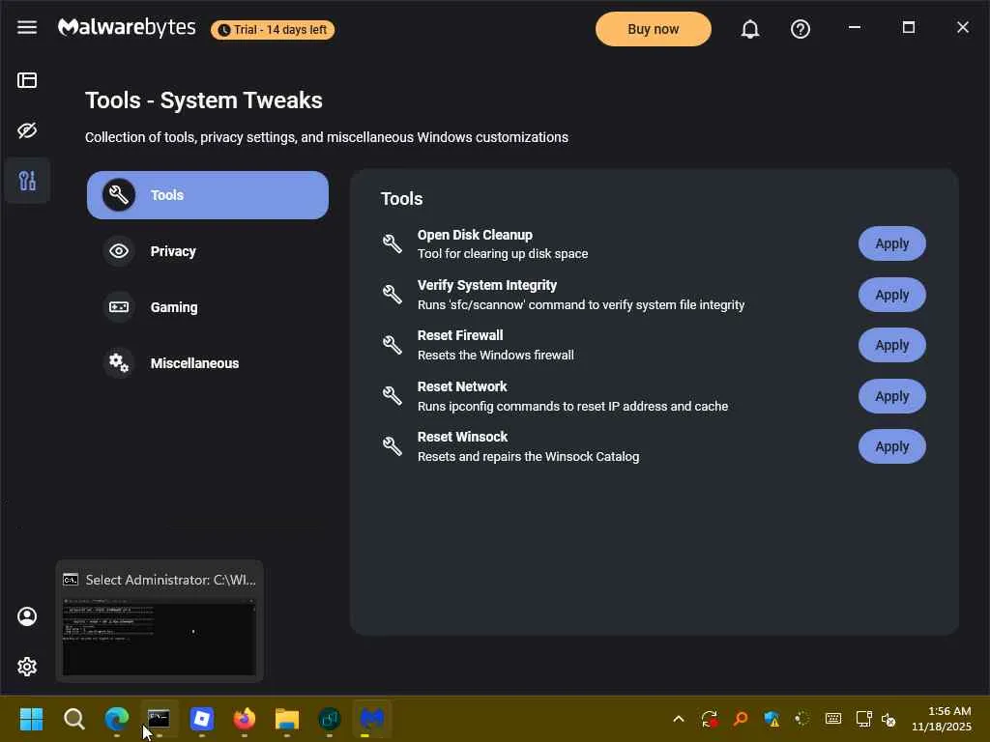Click the wrench icon beside Reset Firewall
The image size is (990, 742).
click(x=393, y=345)
